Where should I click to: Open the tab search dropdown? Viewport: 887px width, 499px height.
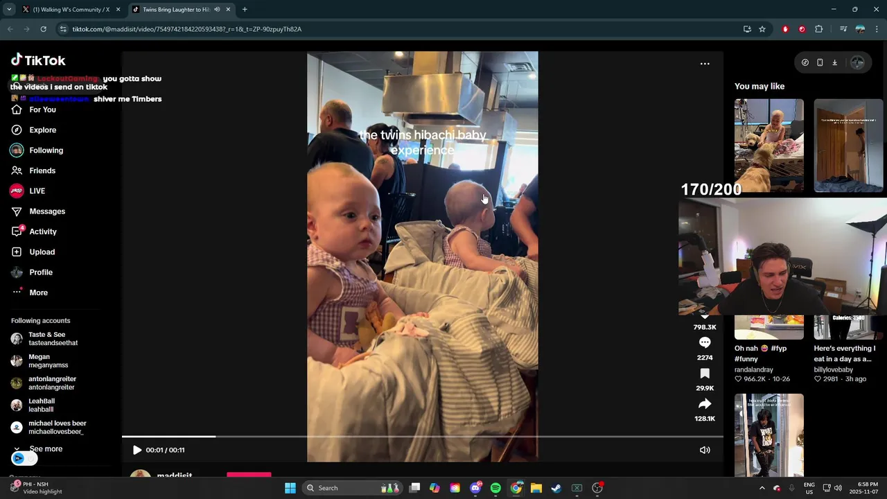[9, 10]
